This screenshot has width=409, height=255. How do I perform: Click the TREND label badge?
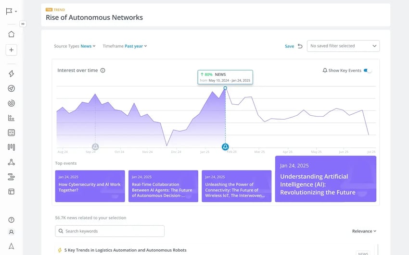55,10
